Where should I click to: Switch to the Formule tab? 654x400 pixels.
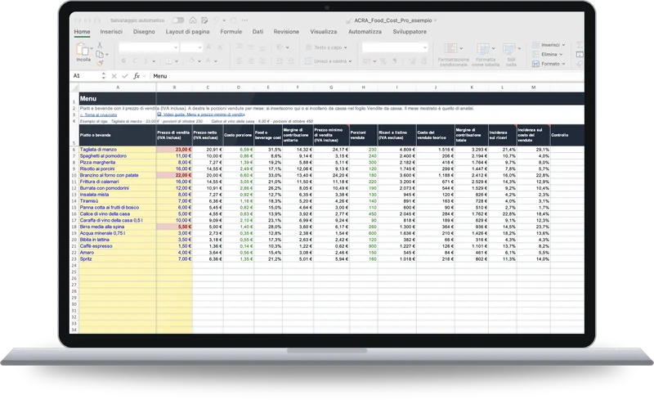pyautogui.click(x=231, y=31)
